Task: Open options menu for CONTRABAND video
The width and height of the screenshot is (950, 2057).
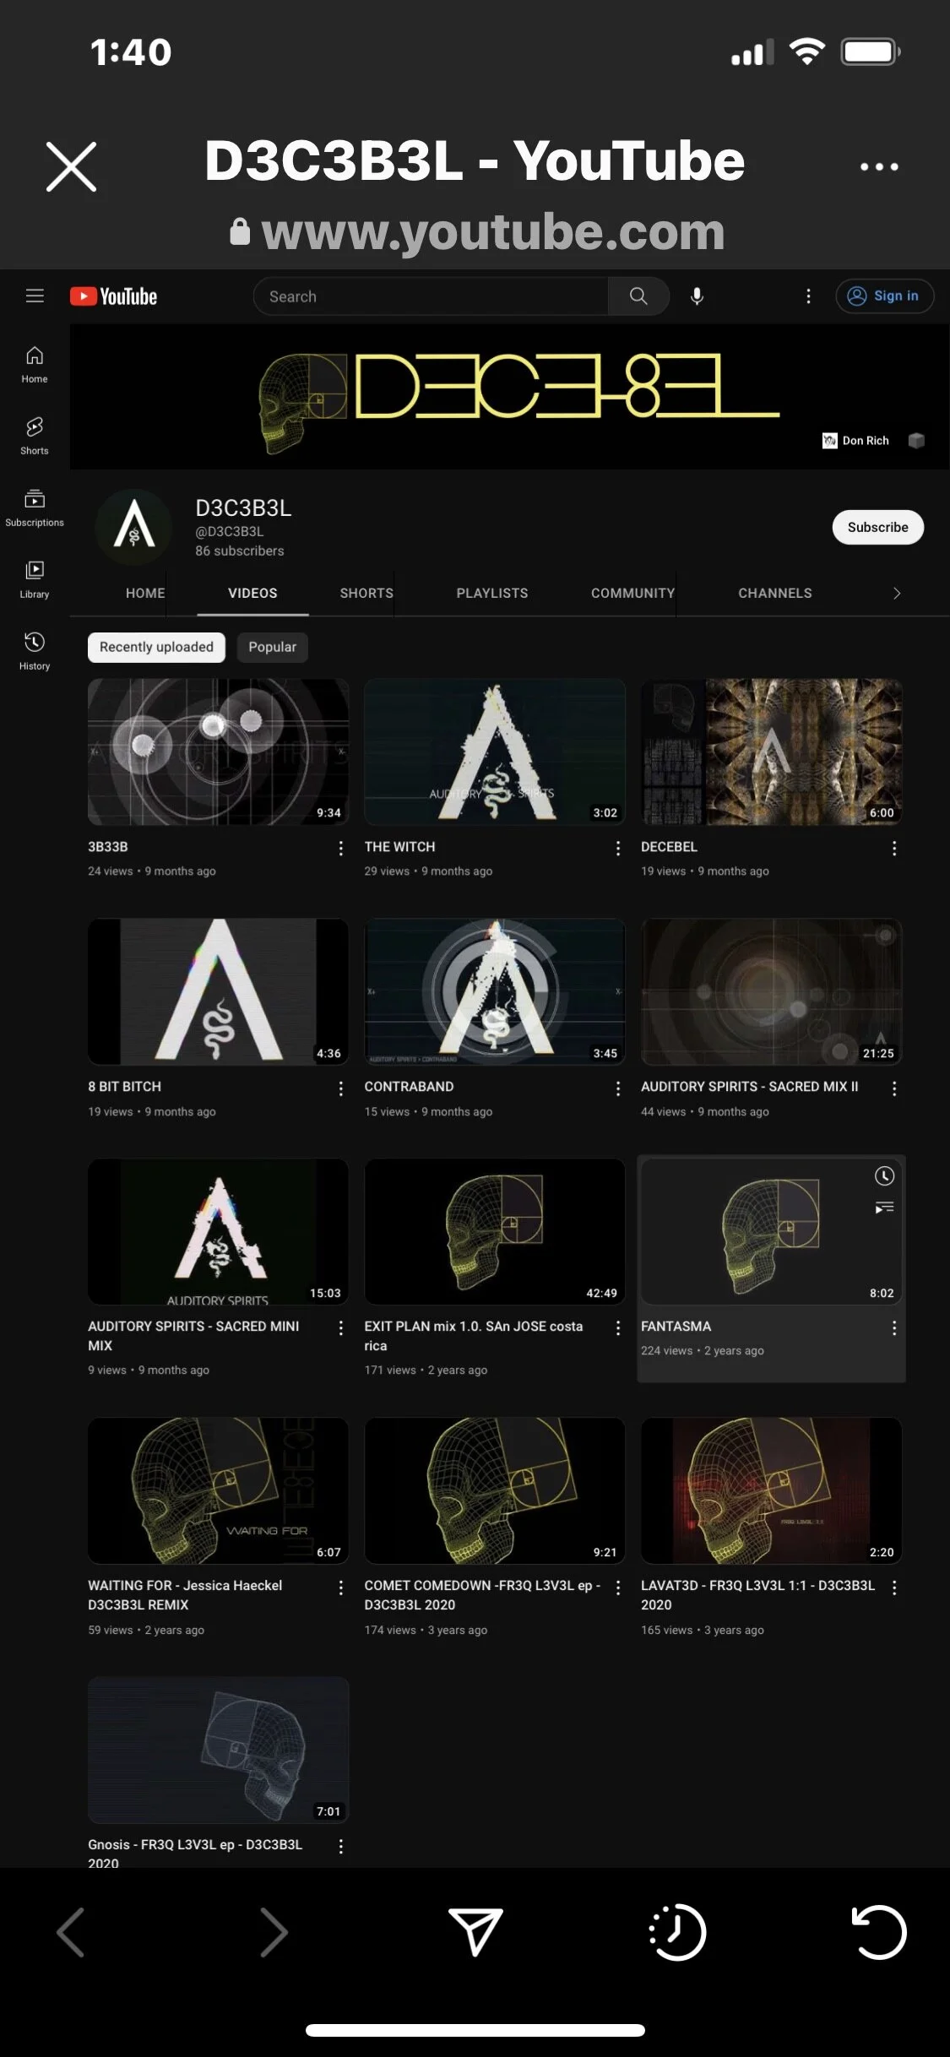Action: pos(618,1088)
